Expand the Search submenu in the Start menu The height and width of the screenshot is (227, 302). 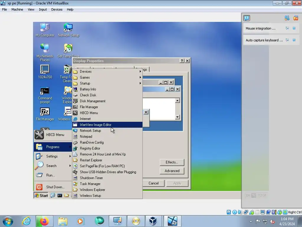coord(53,166)
